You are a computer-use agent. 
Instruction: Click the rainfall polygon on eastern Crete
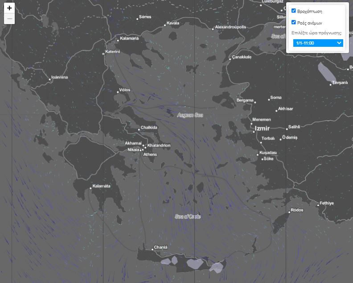point(217,267)
